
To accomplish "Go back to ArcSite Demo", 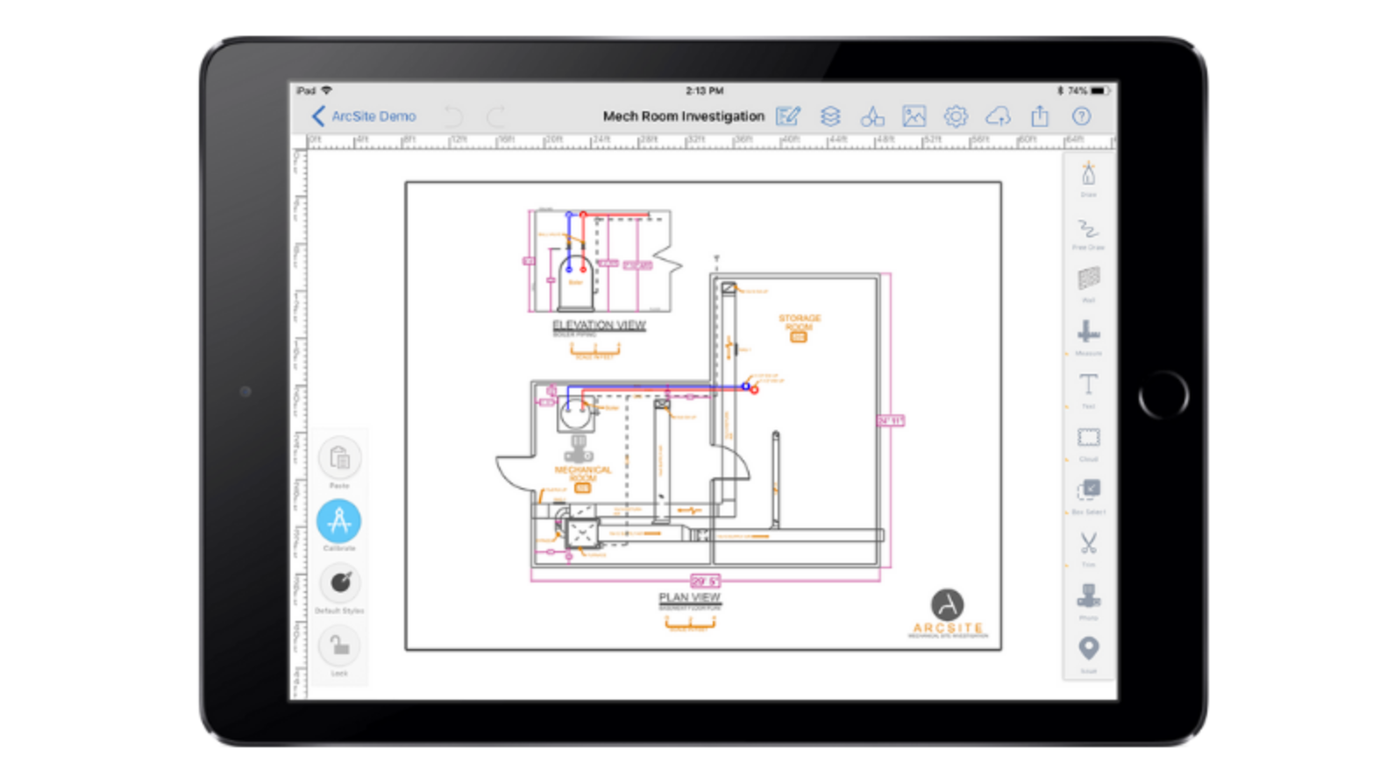I will [364, 116].
